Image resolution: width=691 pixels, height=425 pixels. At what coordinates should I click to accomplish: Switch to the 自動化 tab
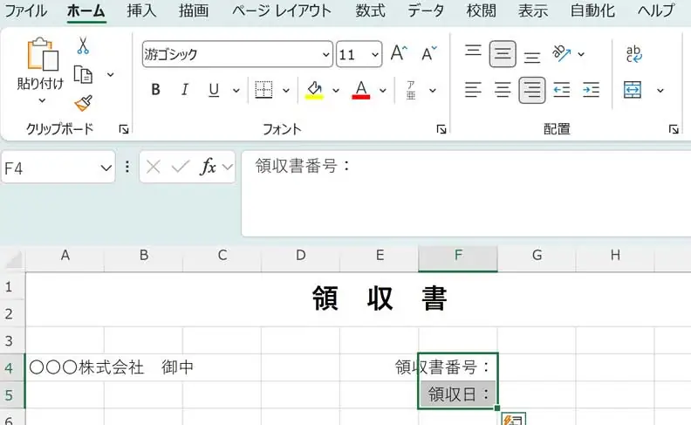[592, 10]
